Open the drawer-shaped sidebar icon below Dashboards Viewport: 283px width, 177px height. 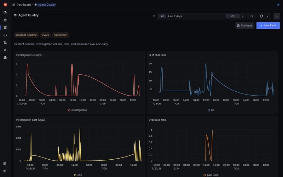pos(5,35)
